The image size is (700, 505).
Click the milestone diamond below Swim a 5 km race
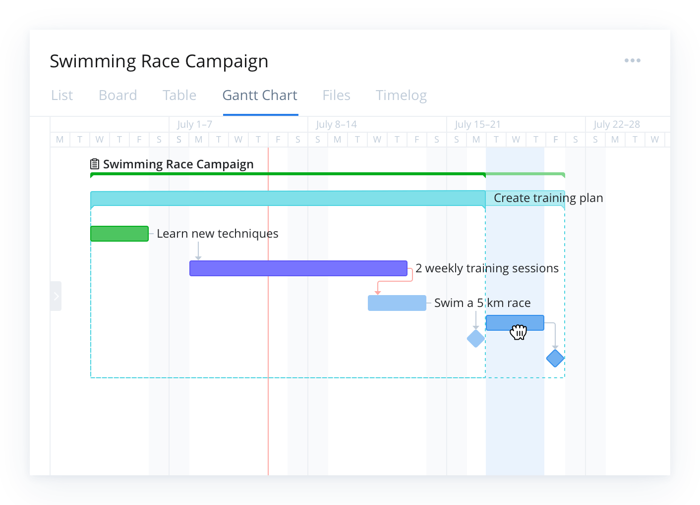tap(475, 339)
